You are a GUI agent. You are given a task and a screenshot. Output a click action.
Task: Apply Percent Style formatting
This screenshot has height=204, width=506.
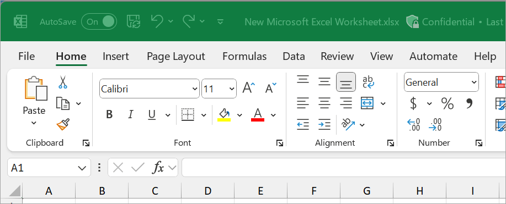click(448, 103)
